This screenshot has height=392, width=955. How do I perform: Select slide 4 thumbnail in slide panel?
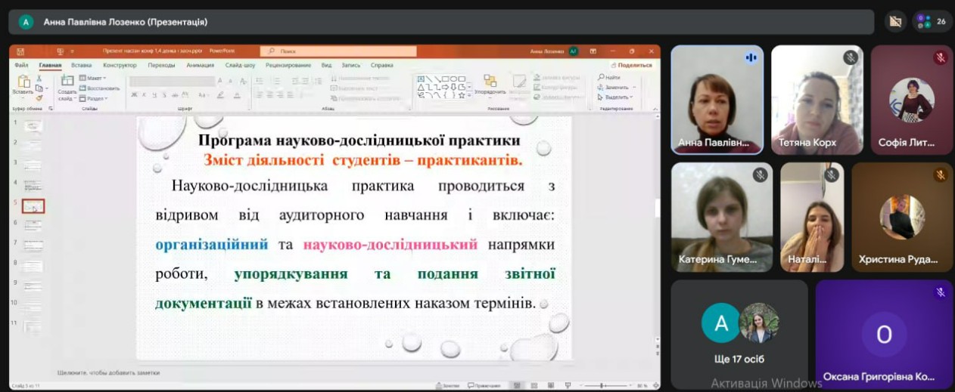(33, 186)
